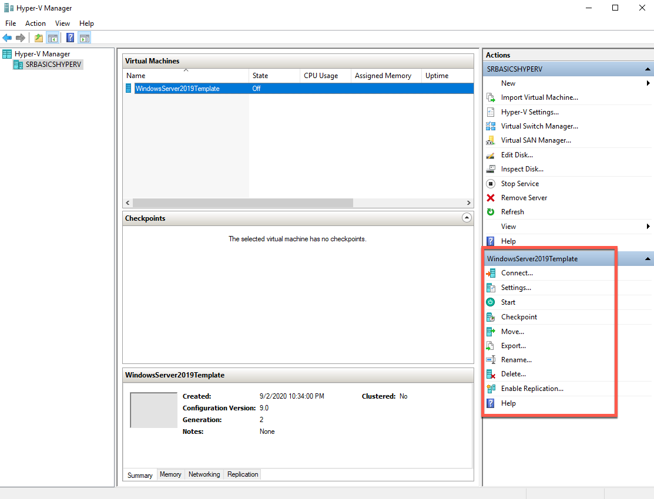Click the Off state cell
The width and height of the screenshot is (654, 499).
[257, 89]
